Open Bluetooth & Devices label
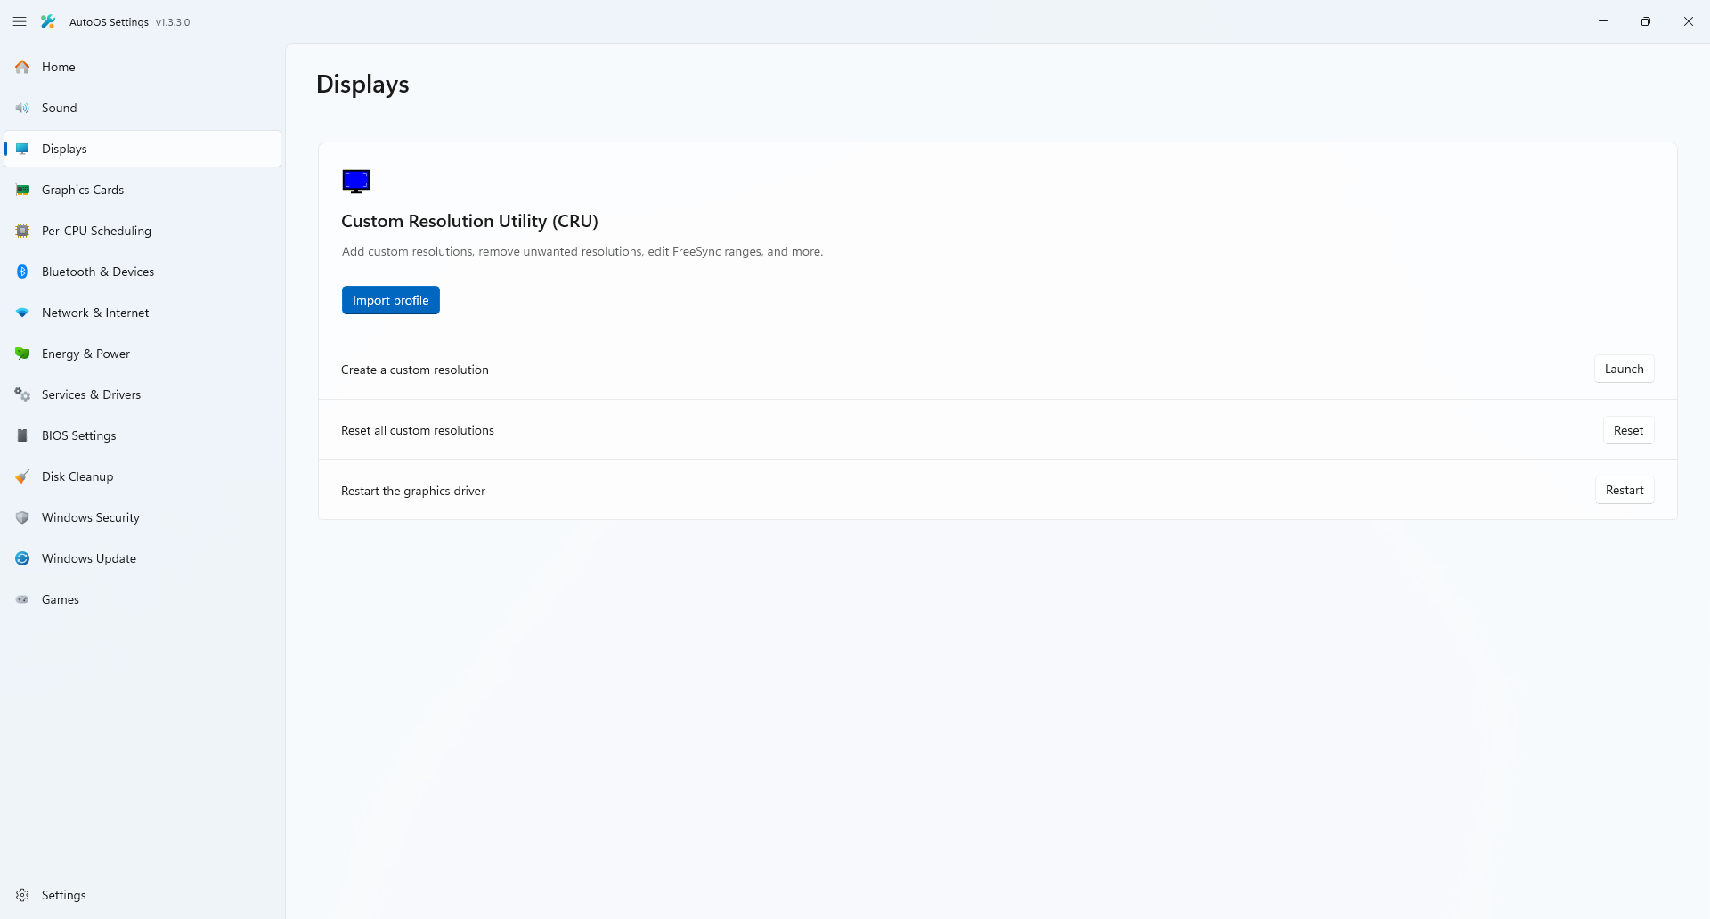The height and width of the screenshot is (919, 1710). tap(98, 272)
